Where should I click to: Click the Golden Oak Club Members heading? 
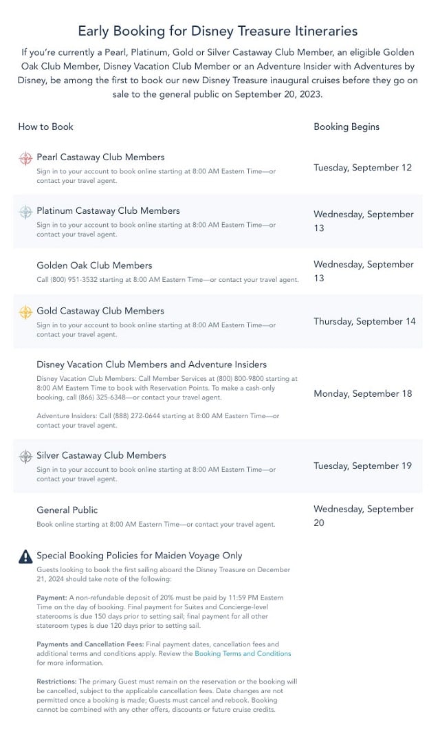94,265
